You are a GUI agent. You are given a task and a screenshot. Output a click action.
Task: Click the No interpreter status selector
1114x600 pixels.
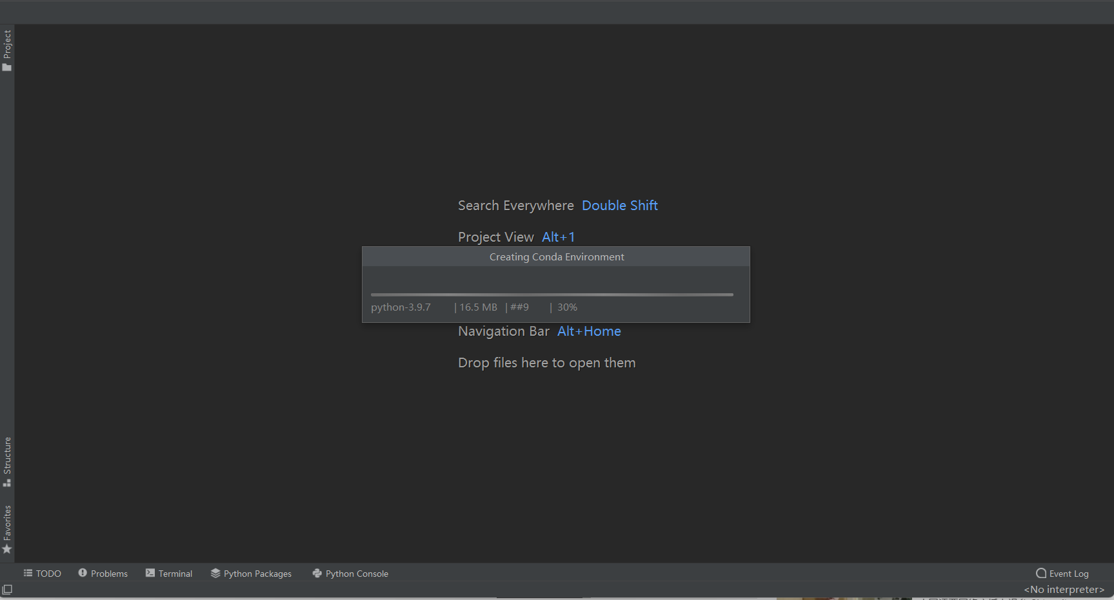point(1064,590)
